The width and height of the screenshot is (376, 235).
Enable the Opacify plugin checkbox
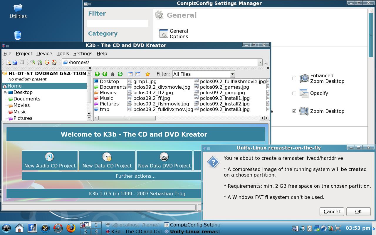(294, 93)
